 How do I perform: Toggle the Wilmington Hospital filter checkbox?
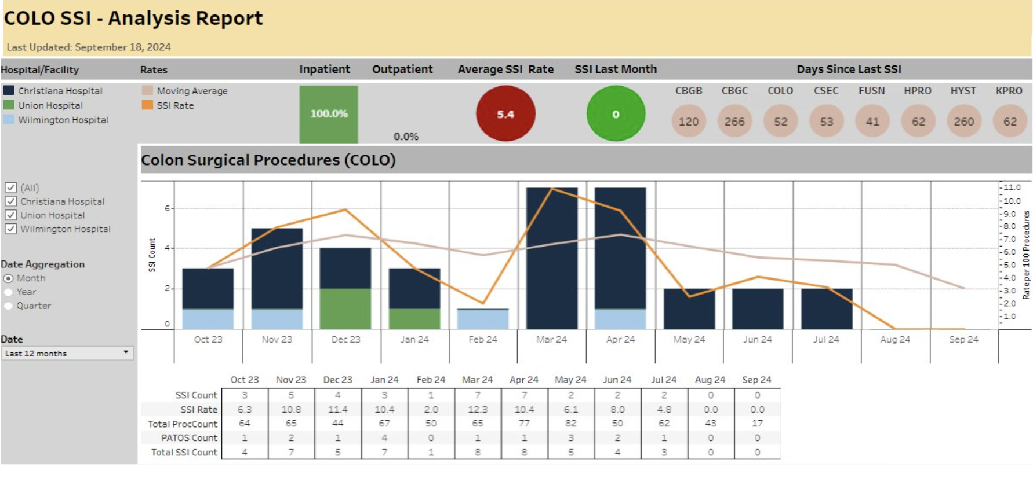pos(10,229)
